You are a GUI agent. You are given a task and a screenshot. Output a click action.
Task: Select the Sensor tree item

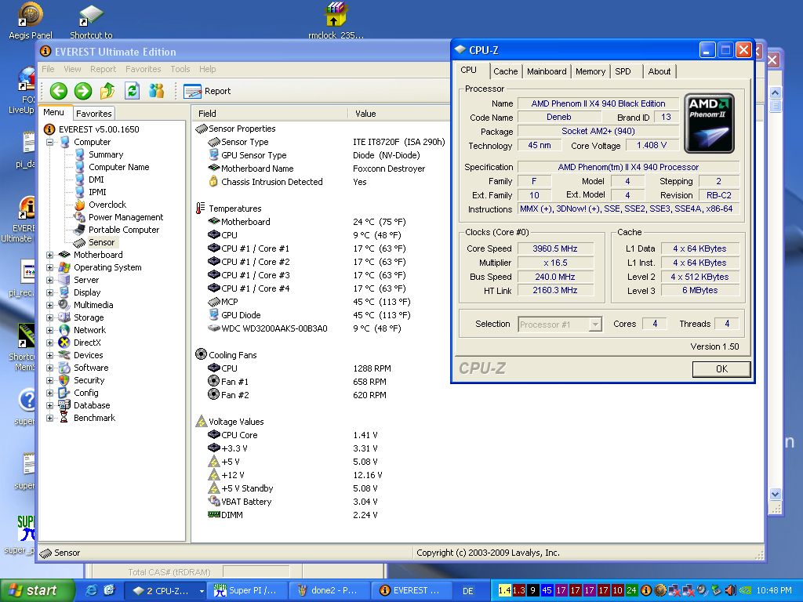point(101,243)
